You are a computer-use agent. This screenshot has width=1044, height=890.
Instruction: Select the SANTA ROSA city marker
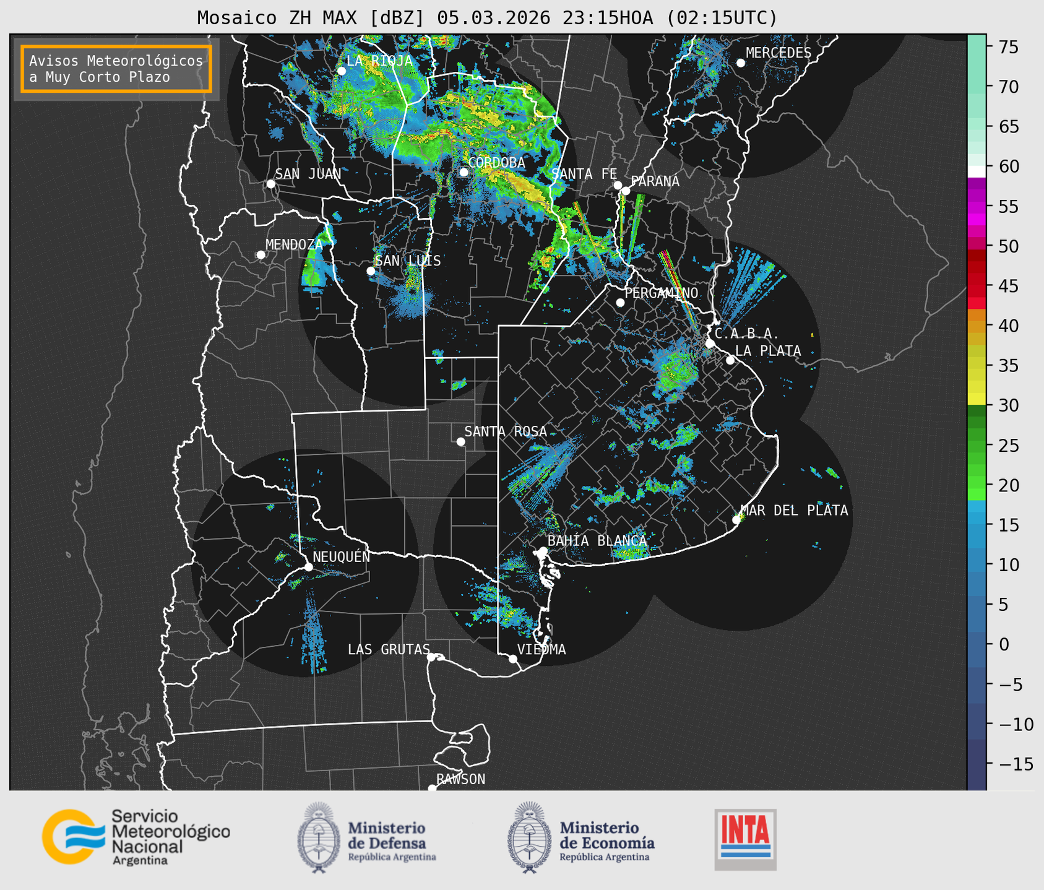pos(460,441)
